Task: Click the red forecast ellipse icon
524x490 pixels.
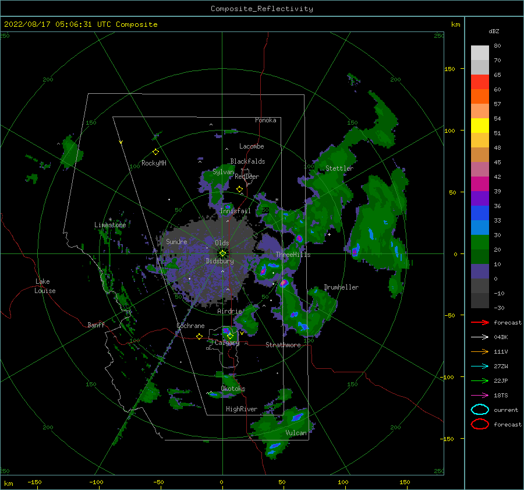Action: tap(480, 424)
